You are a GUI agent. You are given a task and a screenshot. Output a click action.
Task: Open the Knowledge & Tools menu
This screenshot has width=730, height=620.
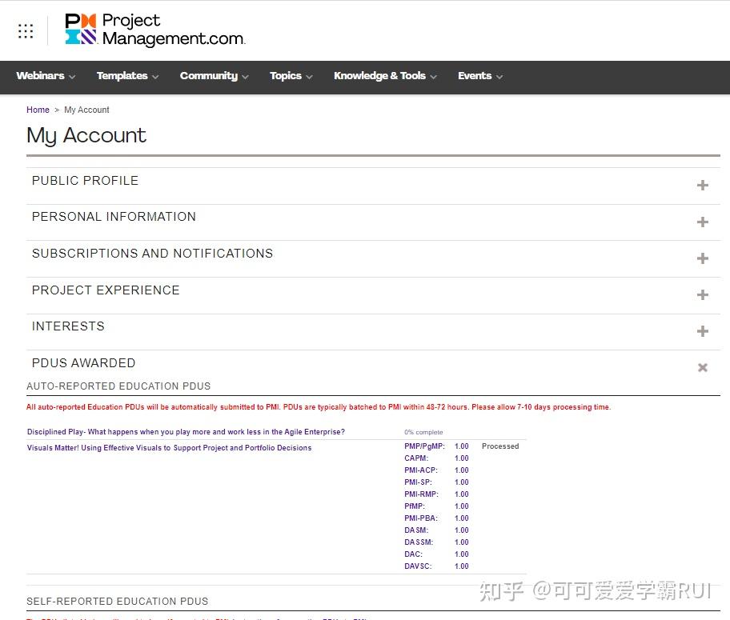(385, 76)
